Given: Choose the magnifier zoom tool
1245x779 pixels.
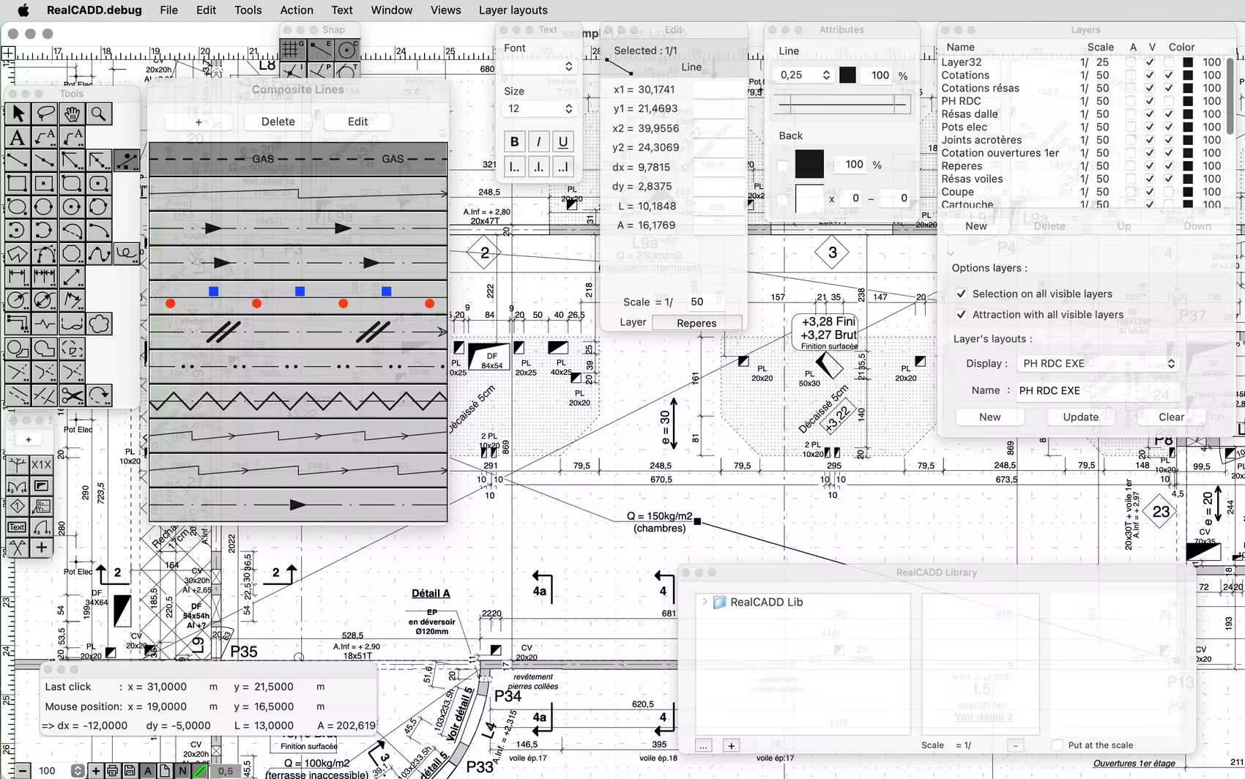Looking at the screenshot, I should pos(99,113).
